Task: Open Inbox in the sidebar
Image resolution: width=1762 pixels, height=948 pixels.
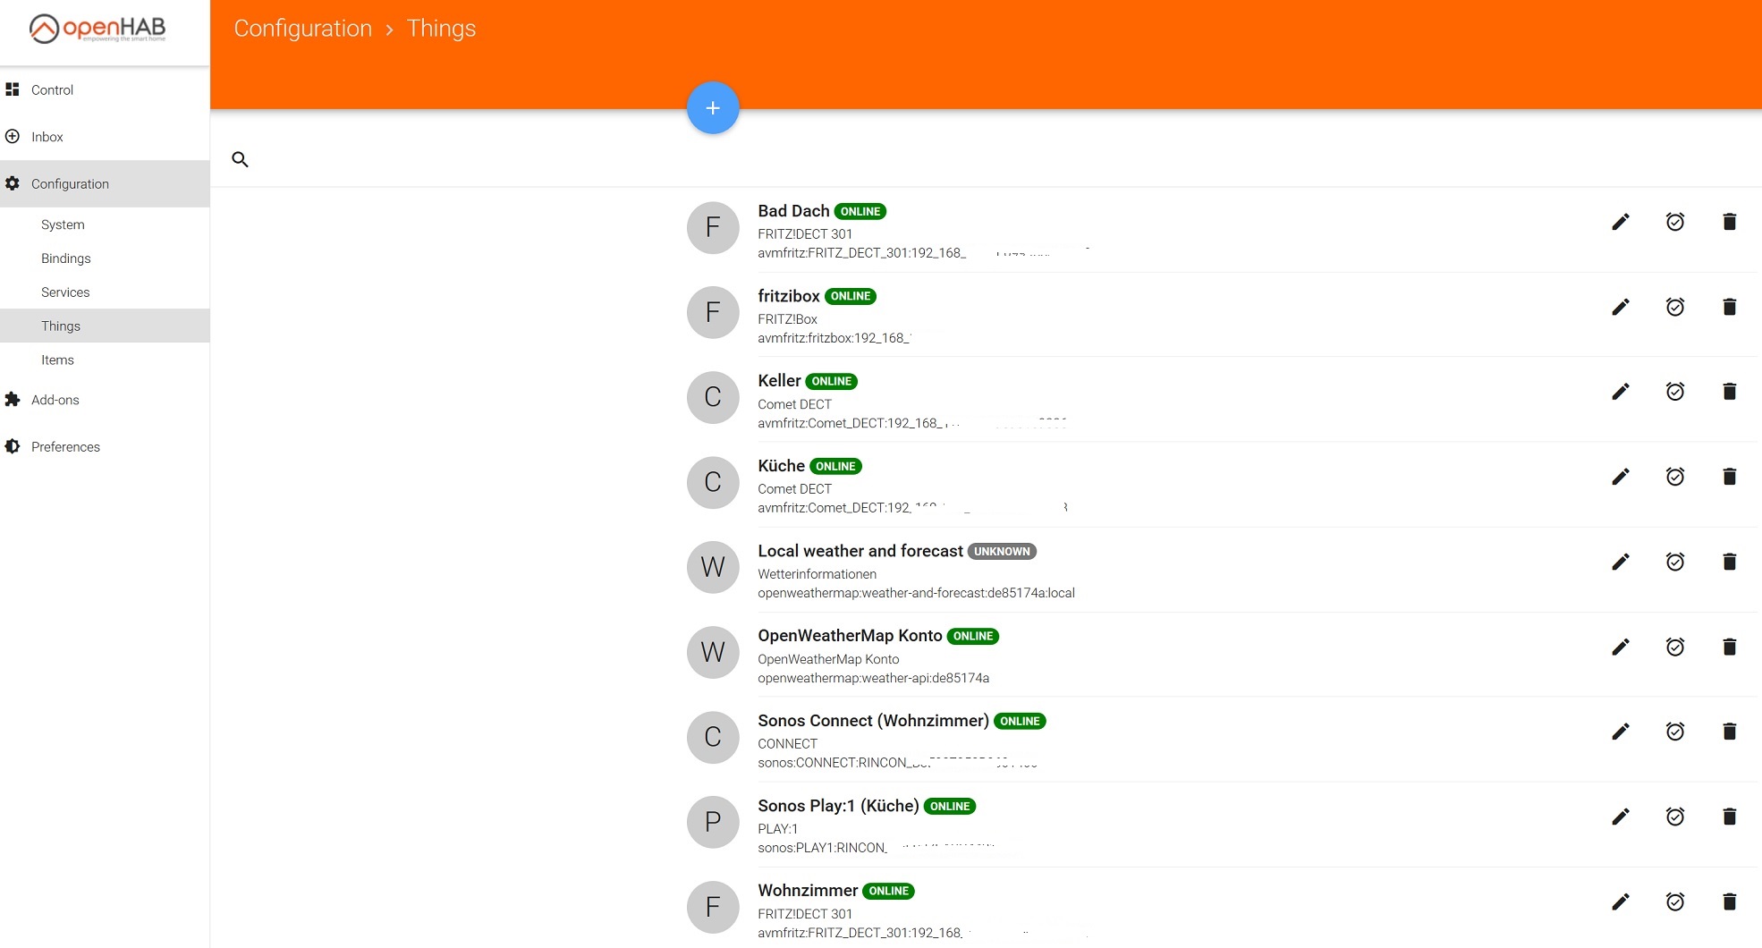Action: (x=105, y=137)
